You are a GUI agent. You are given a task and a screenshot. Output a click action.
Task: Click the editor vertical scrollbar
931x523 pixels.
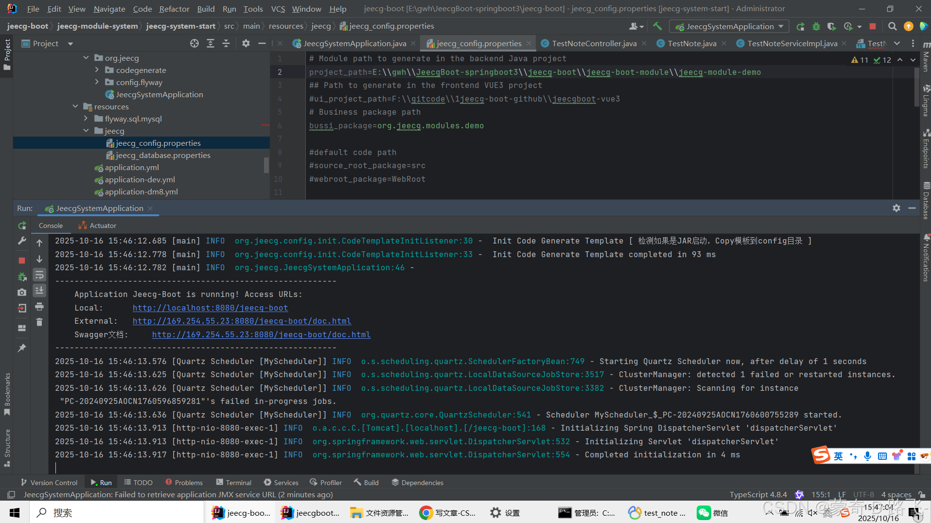click(x=916, y=87)
